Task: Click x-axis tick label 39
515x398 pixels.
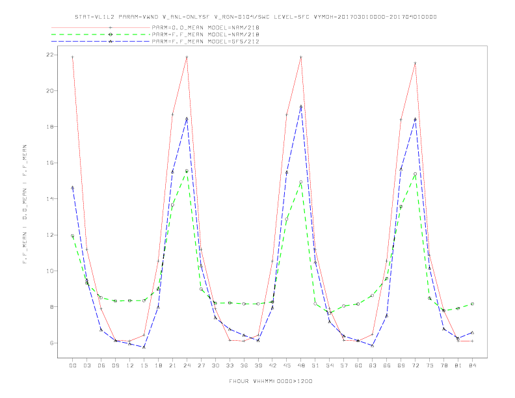Action: click(258, 365)
